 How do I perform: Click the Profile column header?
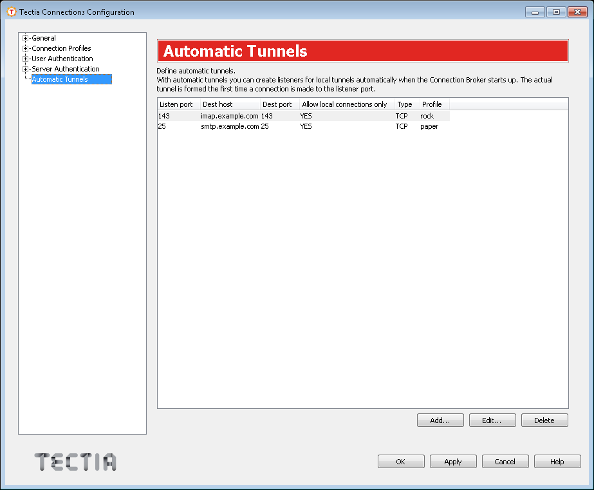point(432,104)
